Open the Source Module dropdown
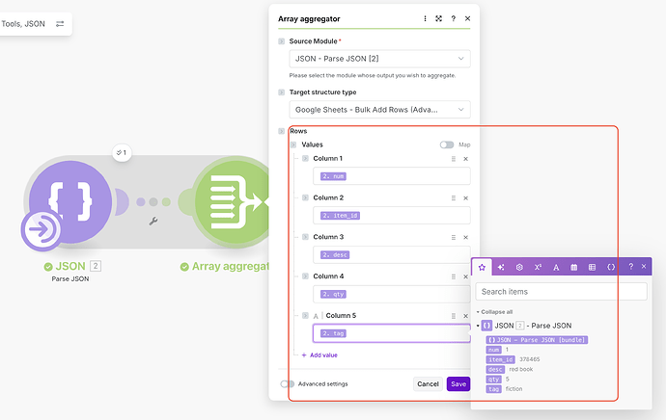666x420 pixels. (379, 59)
